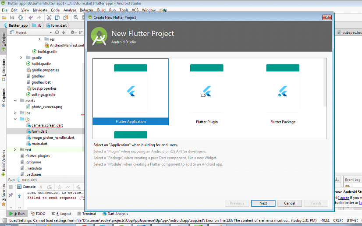Open the VCS menu
This screenshot has height=226, width=362.
point(135,10)
